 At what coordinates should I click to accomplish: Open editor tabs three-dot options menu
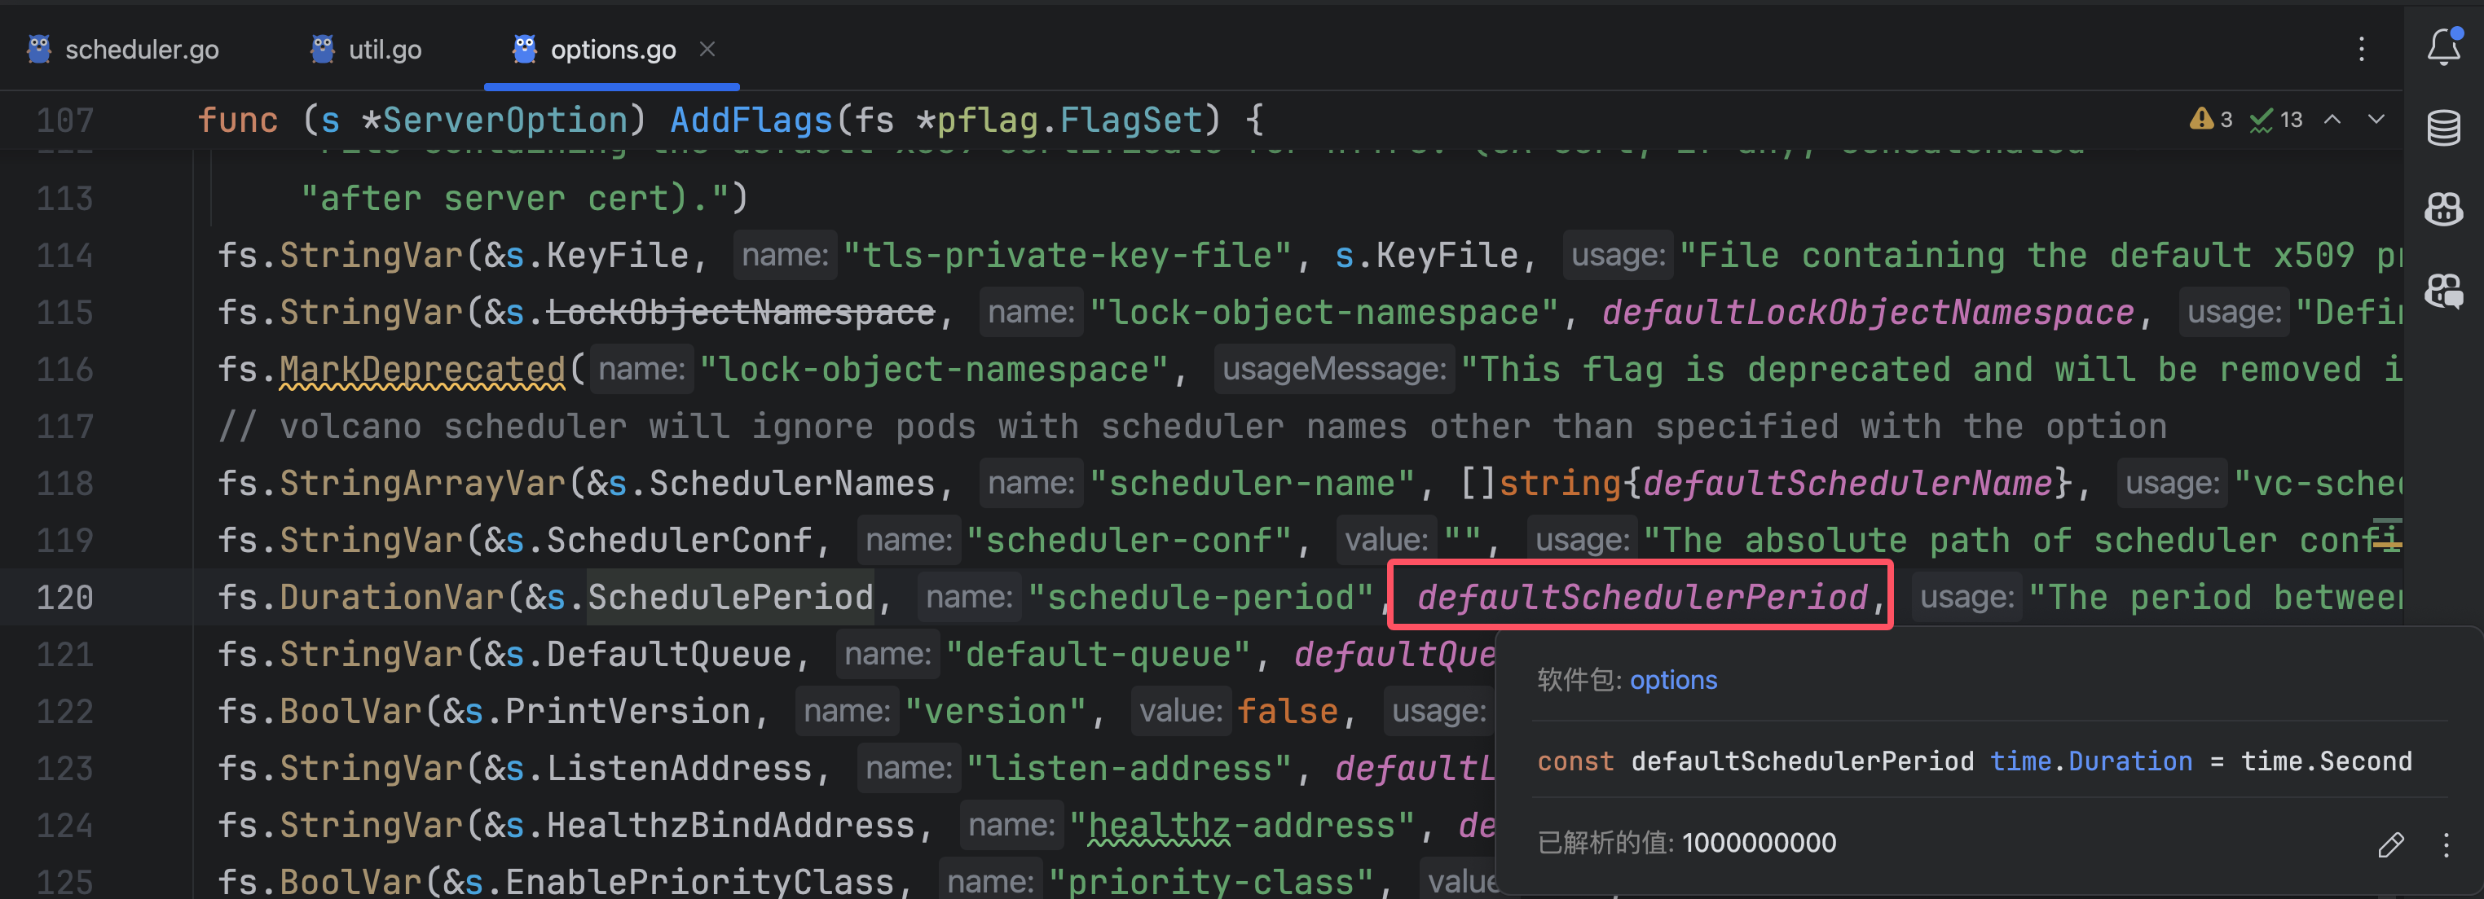click(x=2362, y=49)
